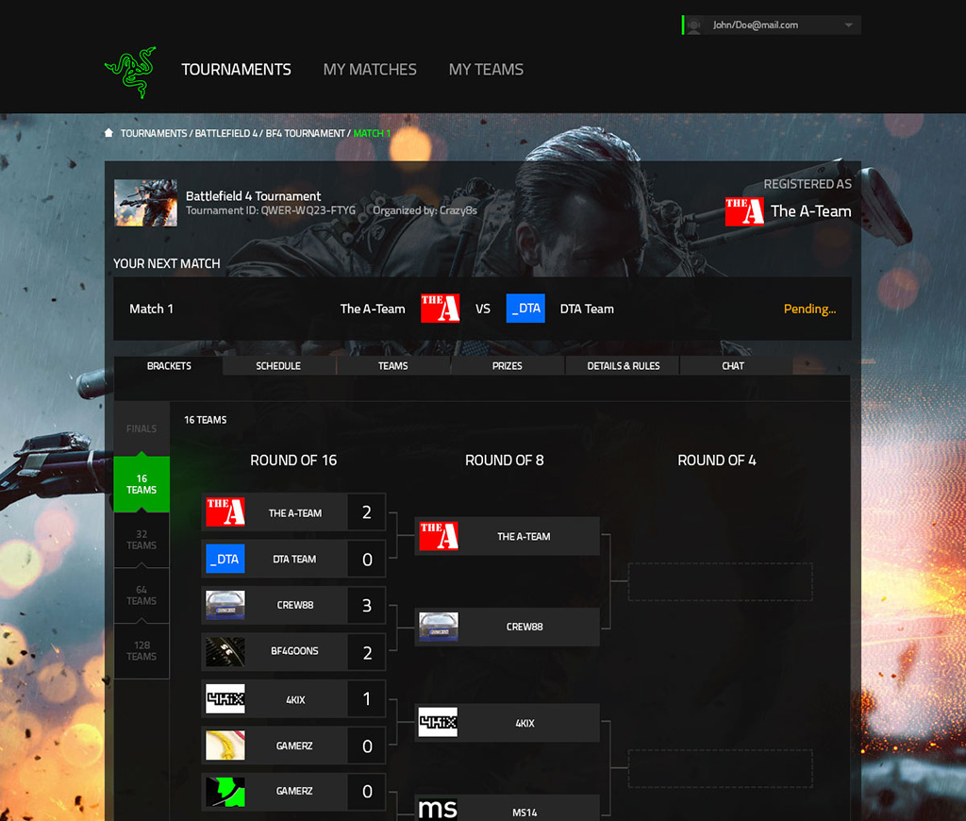Click BF4GOONS team logo
The width and height of the screenshot is (966, 821).
(225, 651)
